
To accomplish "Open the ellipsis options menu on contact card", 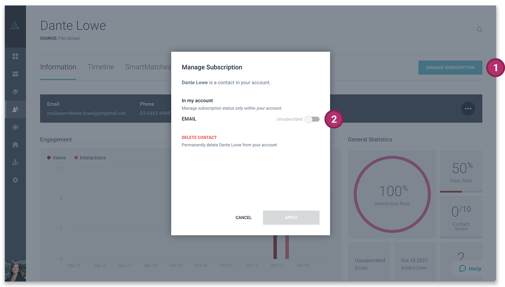I will (468, 108).
